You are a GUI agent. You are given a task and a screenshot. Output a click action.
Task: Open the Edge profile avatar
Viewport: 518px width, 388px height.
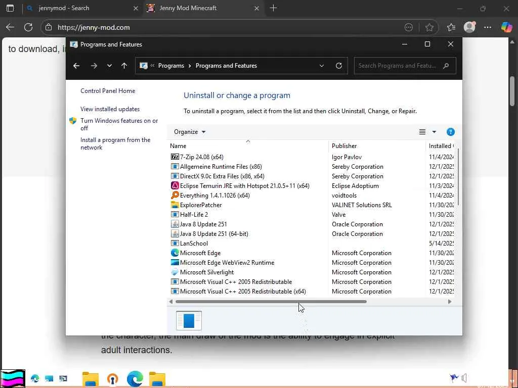(x=469, y=27)
